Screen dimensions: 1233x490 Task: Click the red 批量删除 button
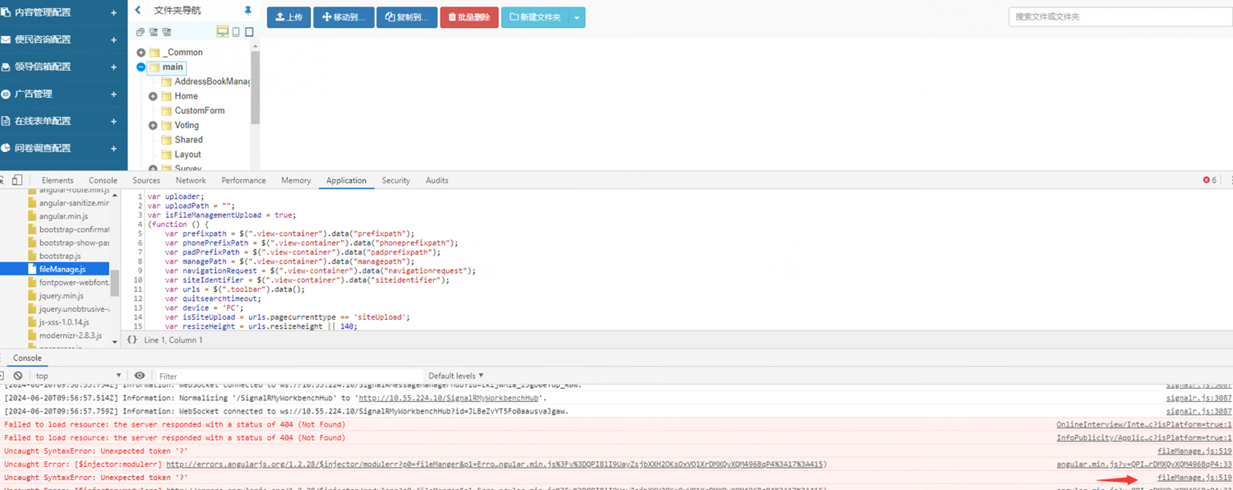pos(469,17)
